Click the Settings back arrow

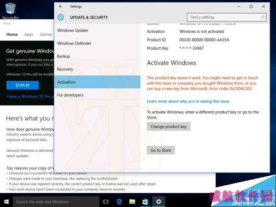tap(61, 6)
